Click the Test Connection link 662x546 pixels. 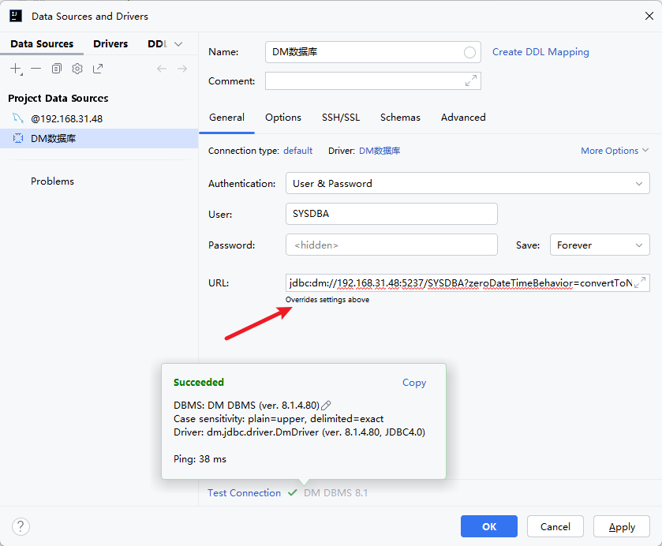tap(244, 493)
